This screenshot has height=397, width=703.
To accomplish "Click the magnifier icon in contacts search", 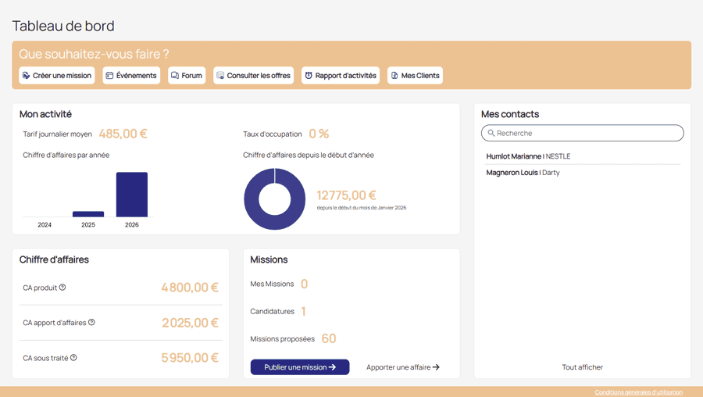I will [x=491, y=134].
